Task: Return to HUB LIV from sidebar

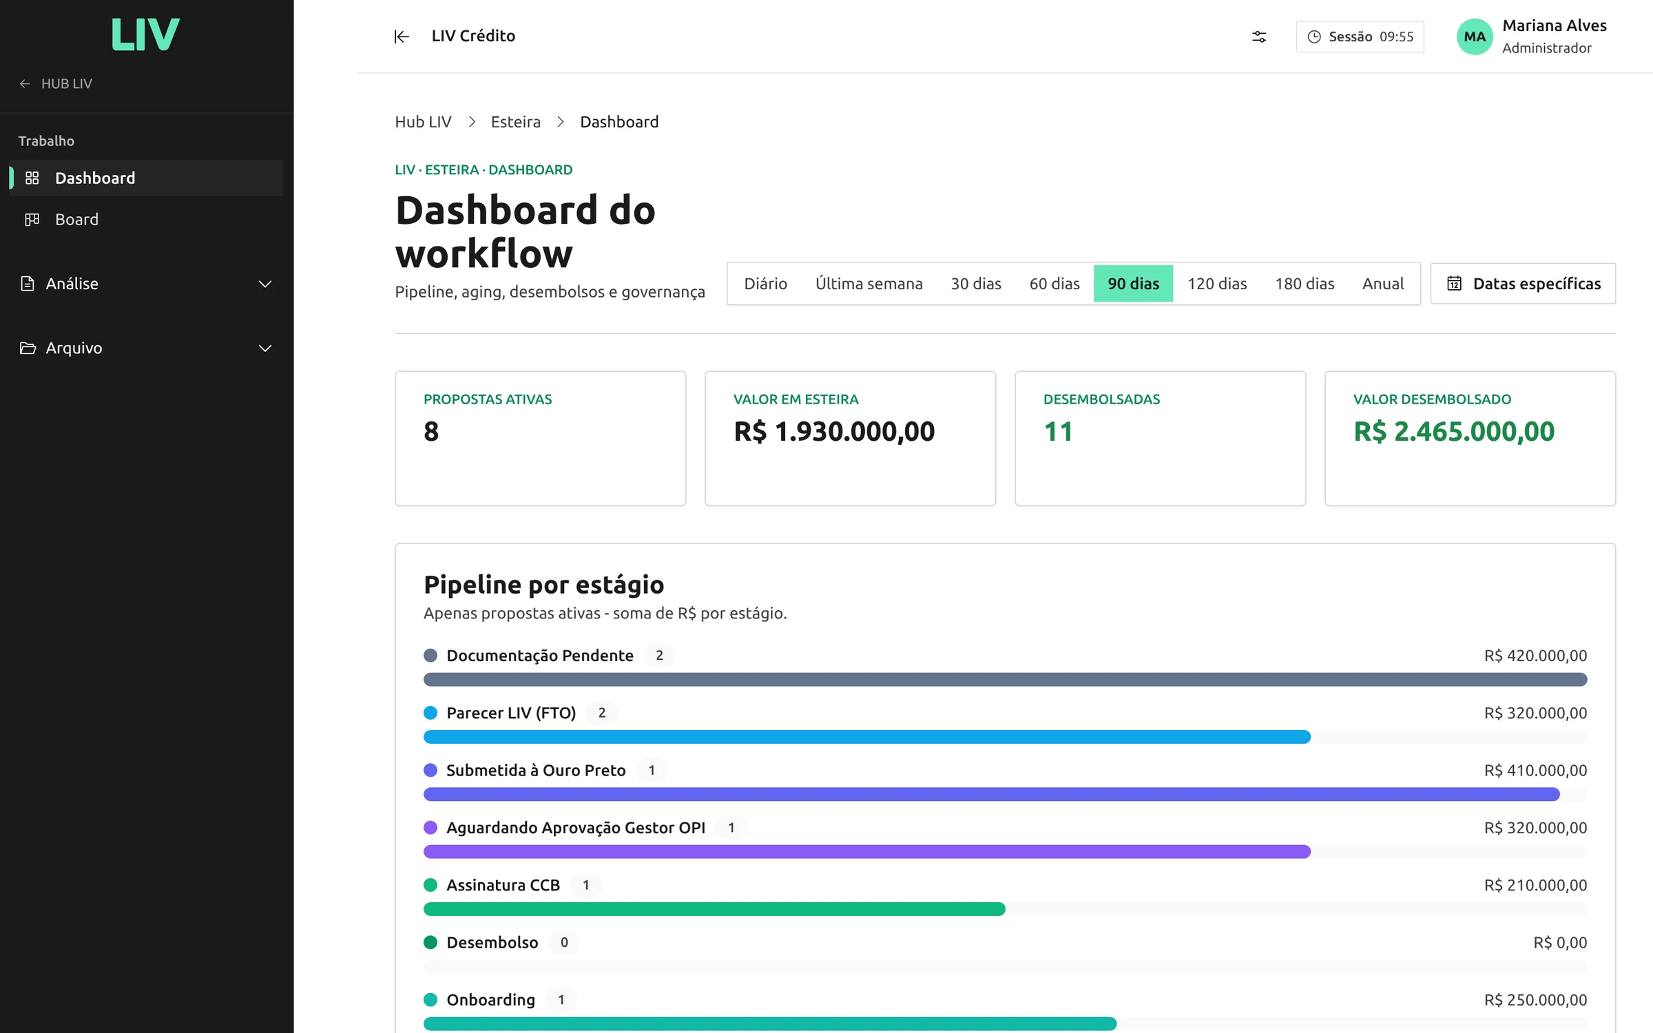Action: pos(56,83)
